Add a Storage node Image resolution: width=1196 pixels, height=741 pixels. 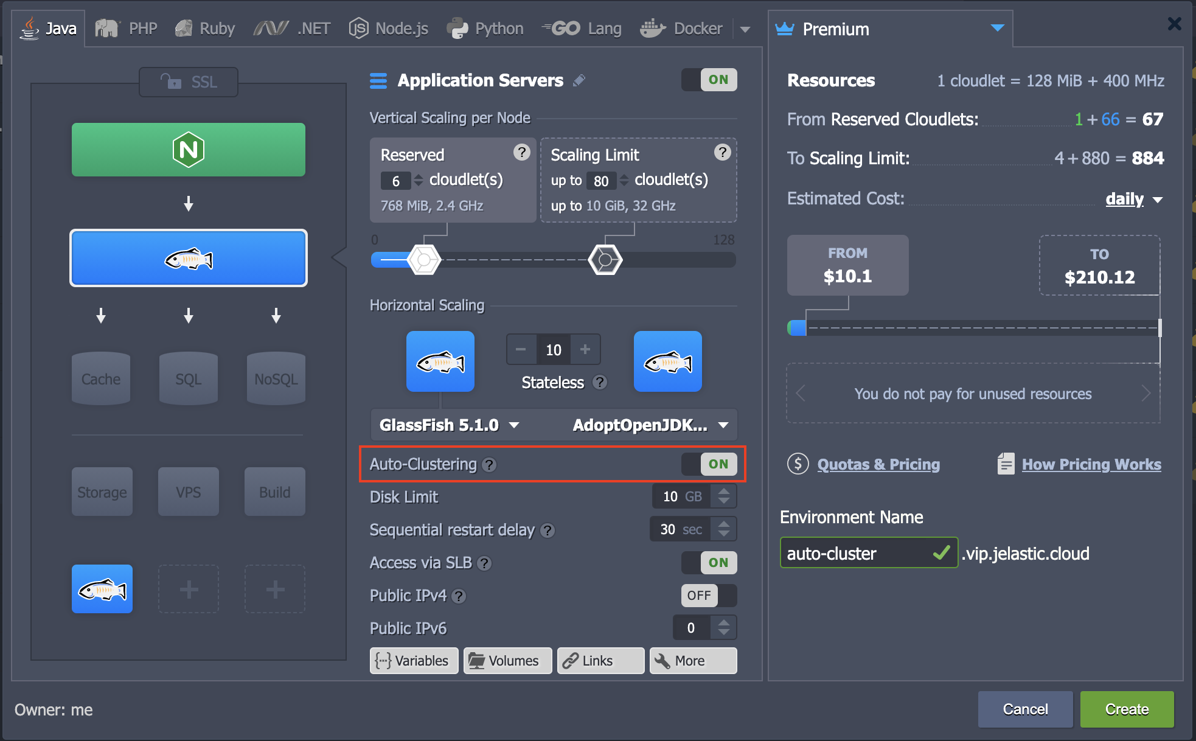point(102,492)
